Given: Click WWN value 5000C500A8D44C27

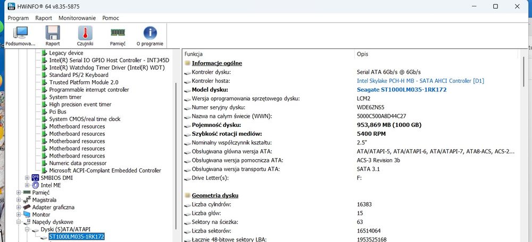Looking at the screenshot, I should [x=381, y=116].
